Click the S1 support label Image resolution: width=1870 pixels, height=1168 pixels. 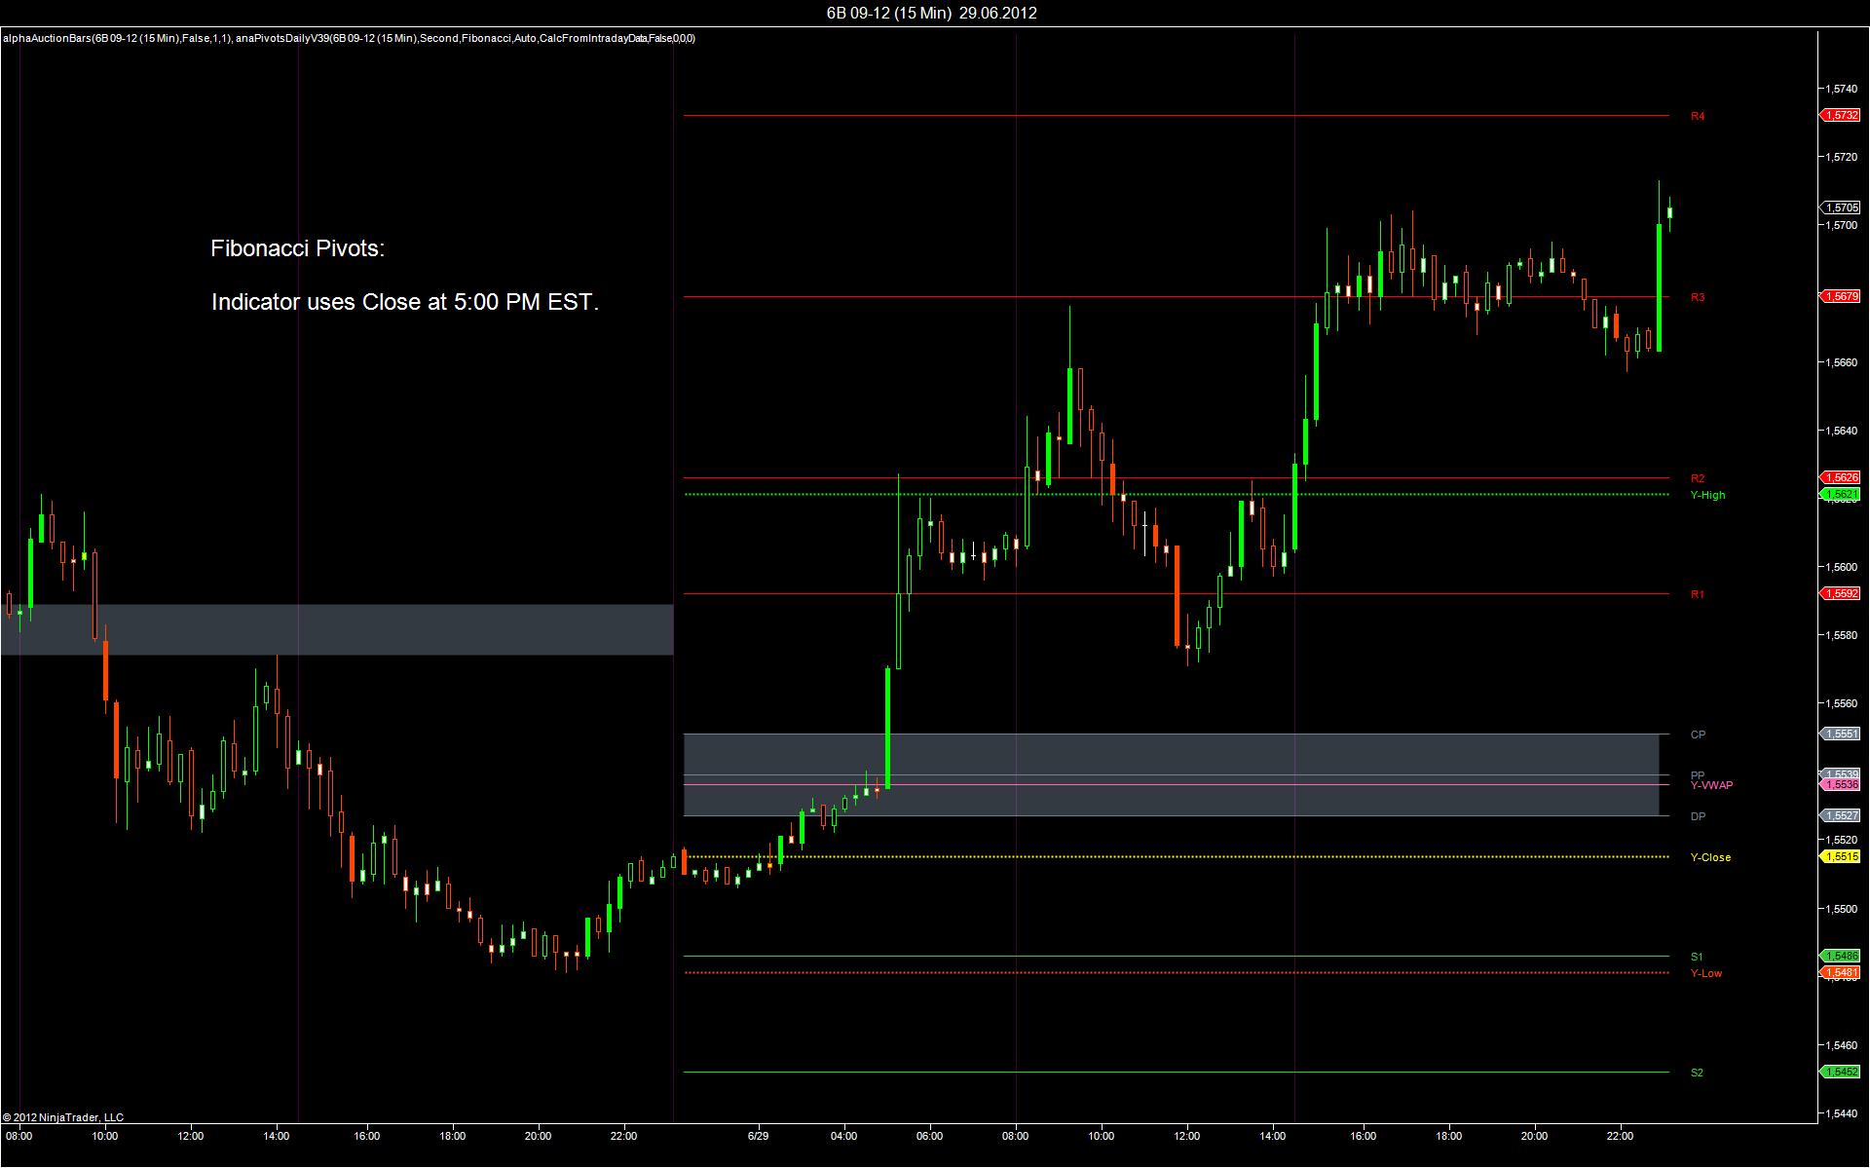point(1697,957)
